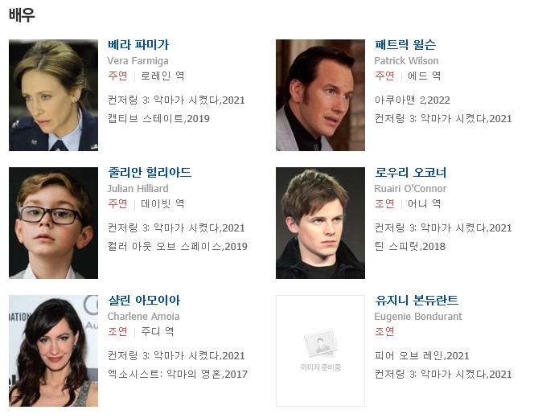Open the 틴 스피릿,2018 film link
Screen dimensions: 538x418
pos(410,247)
